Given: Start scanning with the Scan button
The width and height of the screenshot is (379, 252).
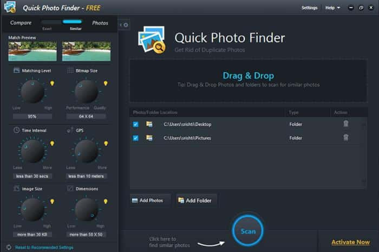Looking at the screenshot, I should click(x=248, y=231).
